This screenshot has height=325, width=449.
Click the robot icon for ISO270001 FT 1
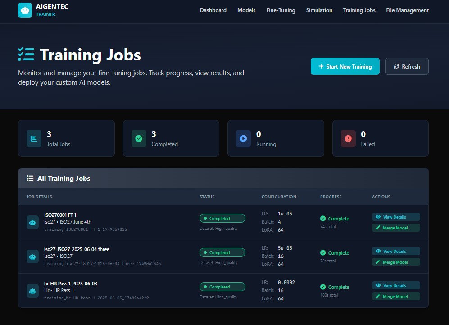[32, 222]
